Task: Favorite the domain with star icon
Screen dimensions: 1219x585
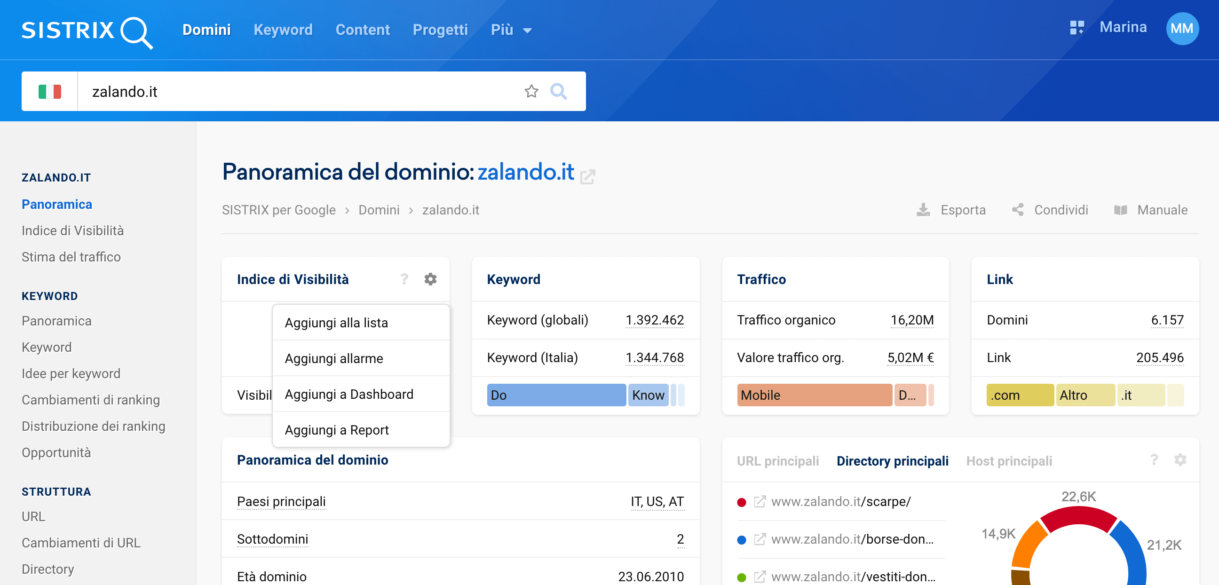Action: [531, 91]
